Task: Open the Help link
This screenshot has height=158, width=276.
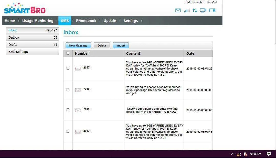Action: (188, 3)
